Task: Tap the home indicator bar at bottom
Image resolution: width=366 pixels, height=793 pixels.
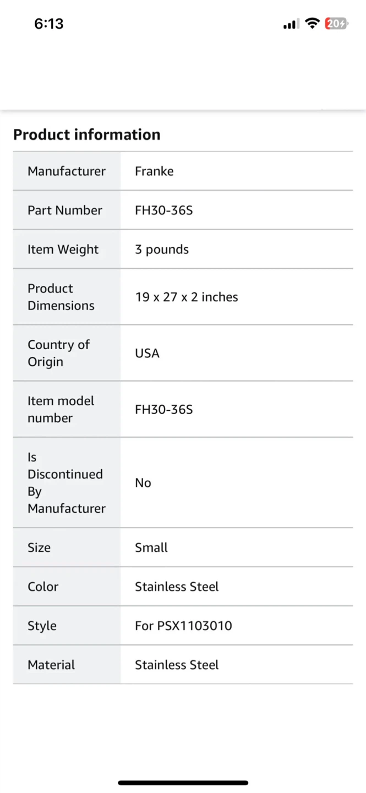Action: pyautogui.click(x=183, y=783)
